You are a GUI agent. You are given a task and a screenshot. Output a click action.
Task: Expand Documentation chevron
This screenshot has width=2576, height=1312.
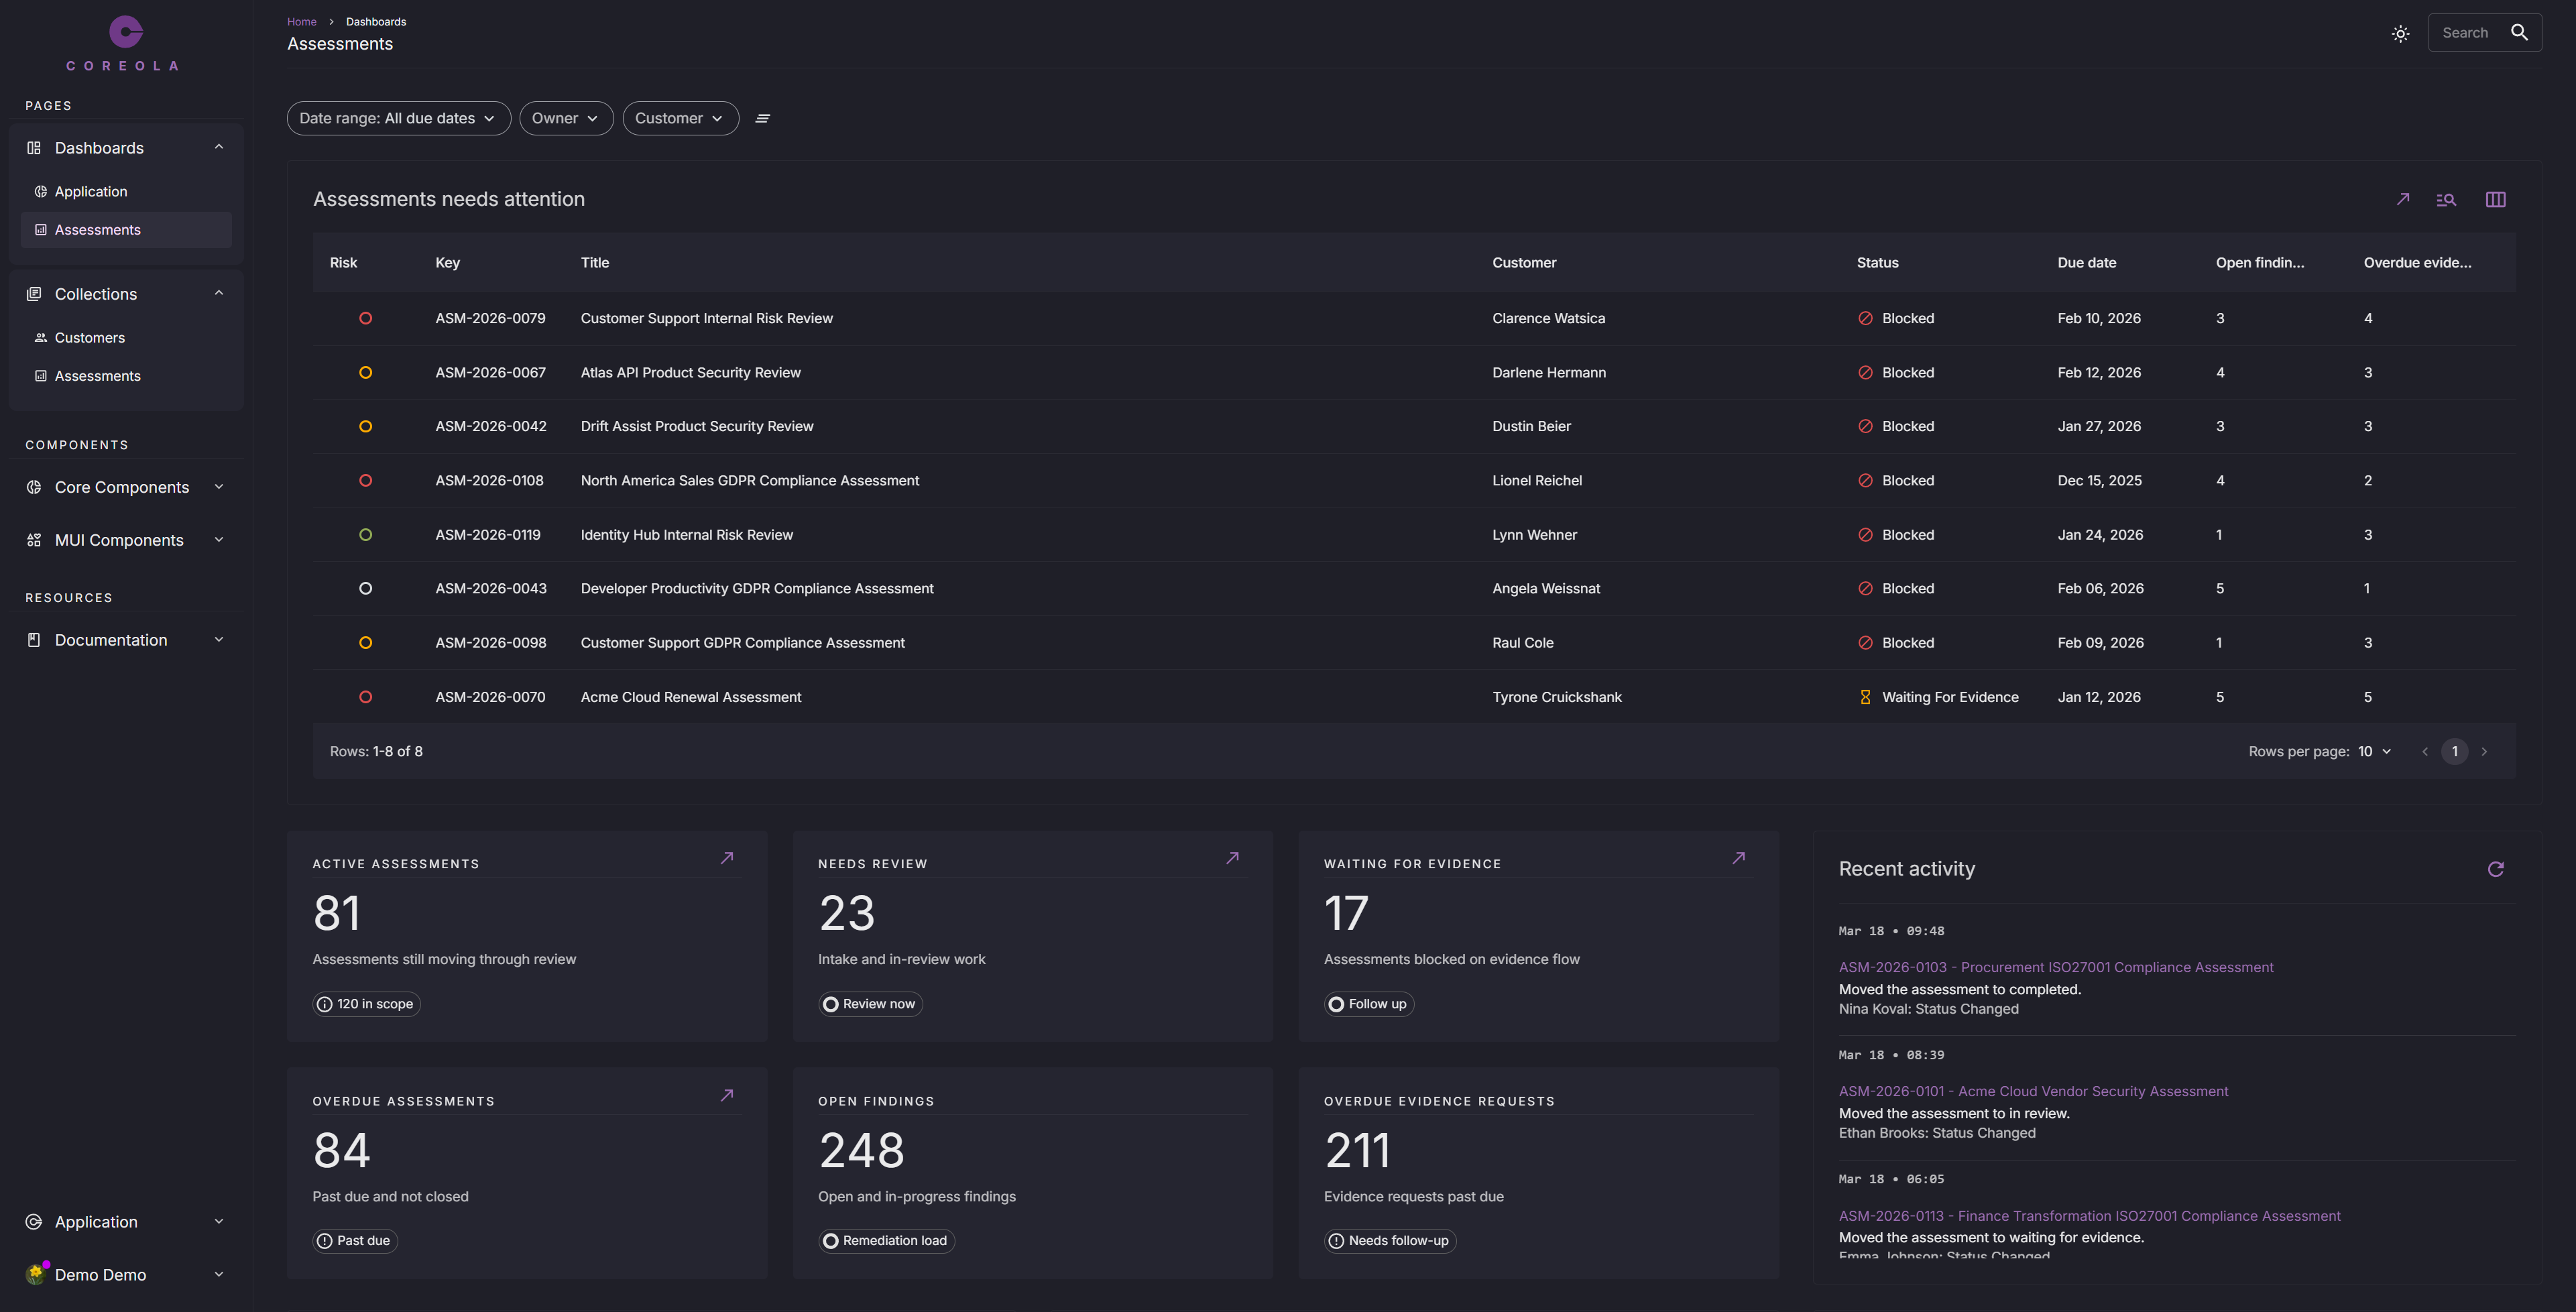pyautogui.click(x=219, y=640)
